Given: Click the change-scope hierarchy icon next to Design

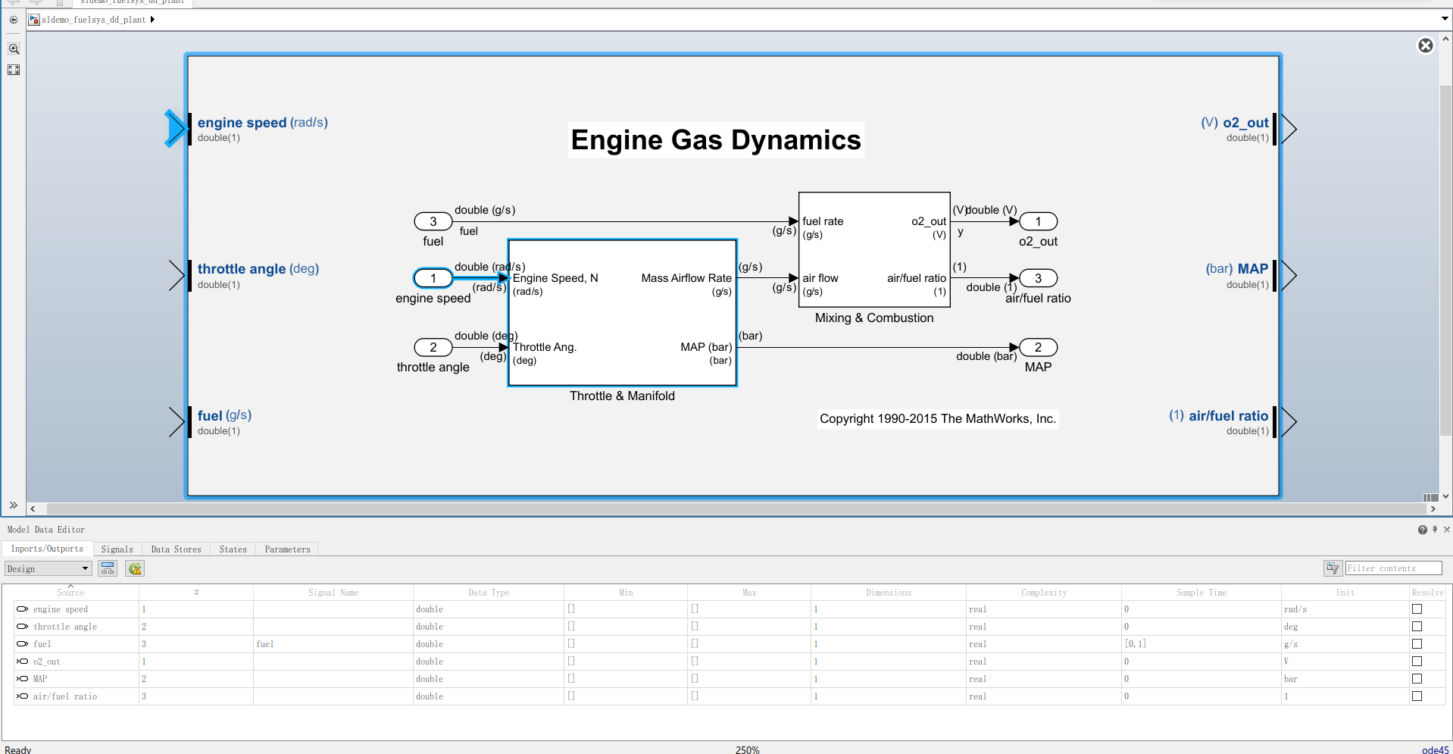Looking at the screenshot, I should point(107,568).
